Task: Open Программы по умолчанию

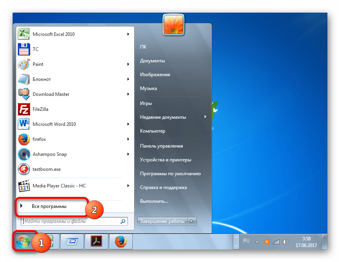Action: [x=170, y=174]
